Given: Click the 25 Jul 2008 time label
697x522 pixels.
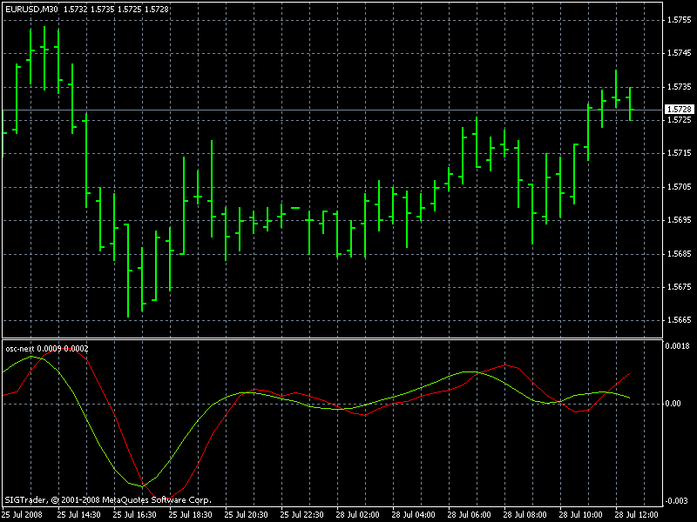Looking at the screenshot, I should tap(23, 515).
